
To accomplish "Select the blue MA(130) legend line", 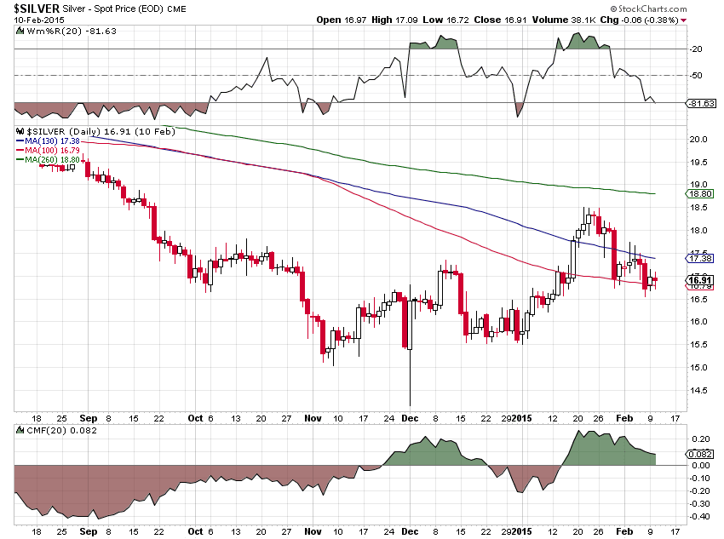I will (x=20, y=141).
